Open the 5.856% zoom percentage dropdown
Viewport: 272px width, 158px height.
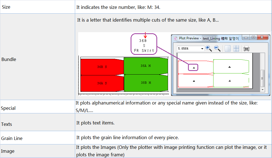[202, 49]
